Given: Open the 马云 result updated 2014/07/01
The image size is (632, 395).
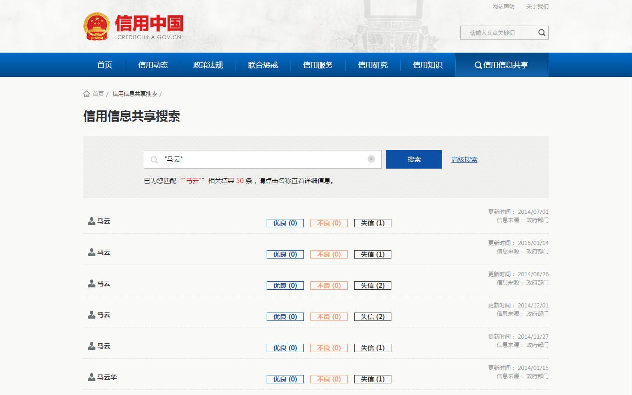Looking at the screenshot, I should 104,221.
